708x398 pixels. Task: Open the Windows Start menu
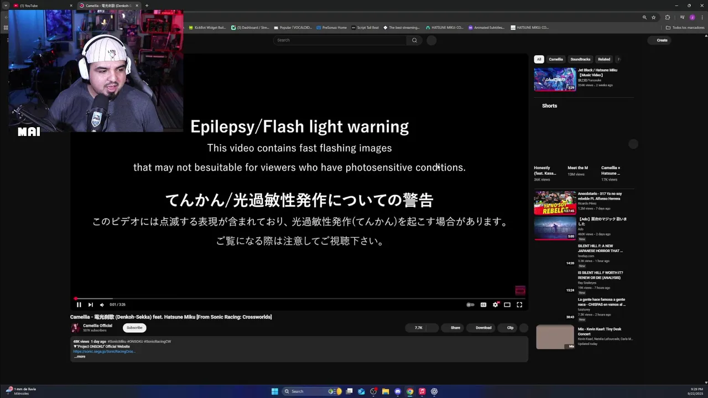(275, 391)
